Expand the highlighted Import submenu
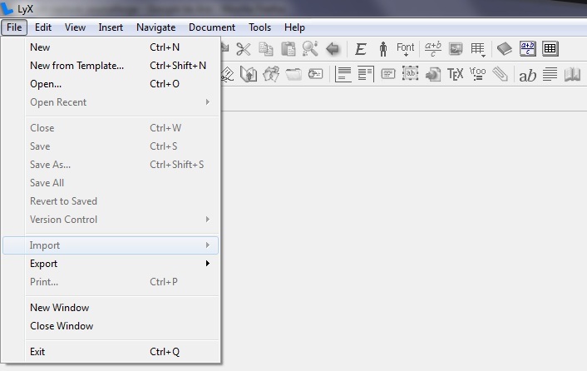This screenshot has width=587, height=371. (x=111, y=245)
